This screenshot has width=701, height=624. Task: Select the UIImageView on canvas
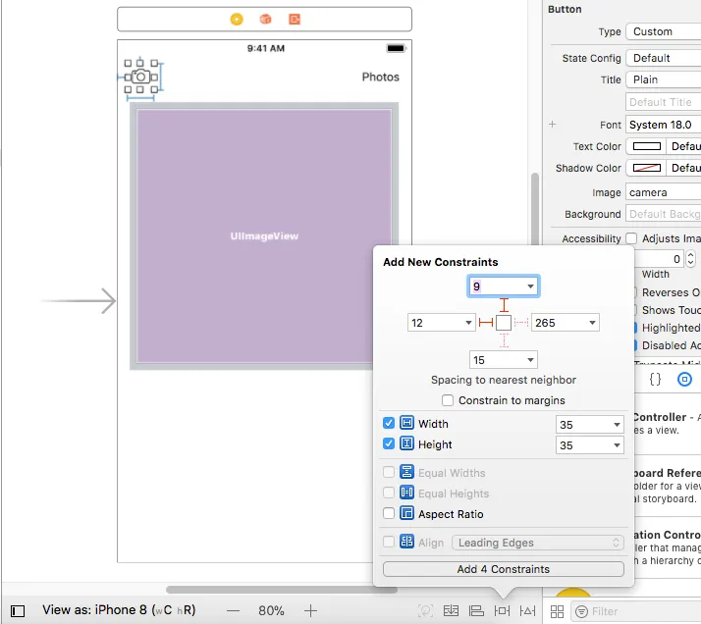coord(264,235)
